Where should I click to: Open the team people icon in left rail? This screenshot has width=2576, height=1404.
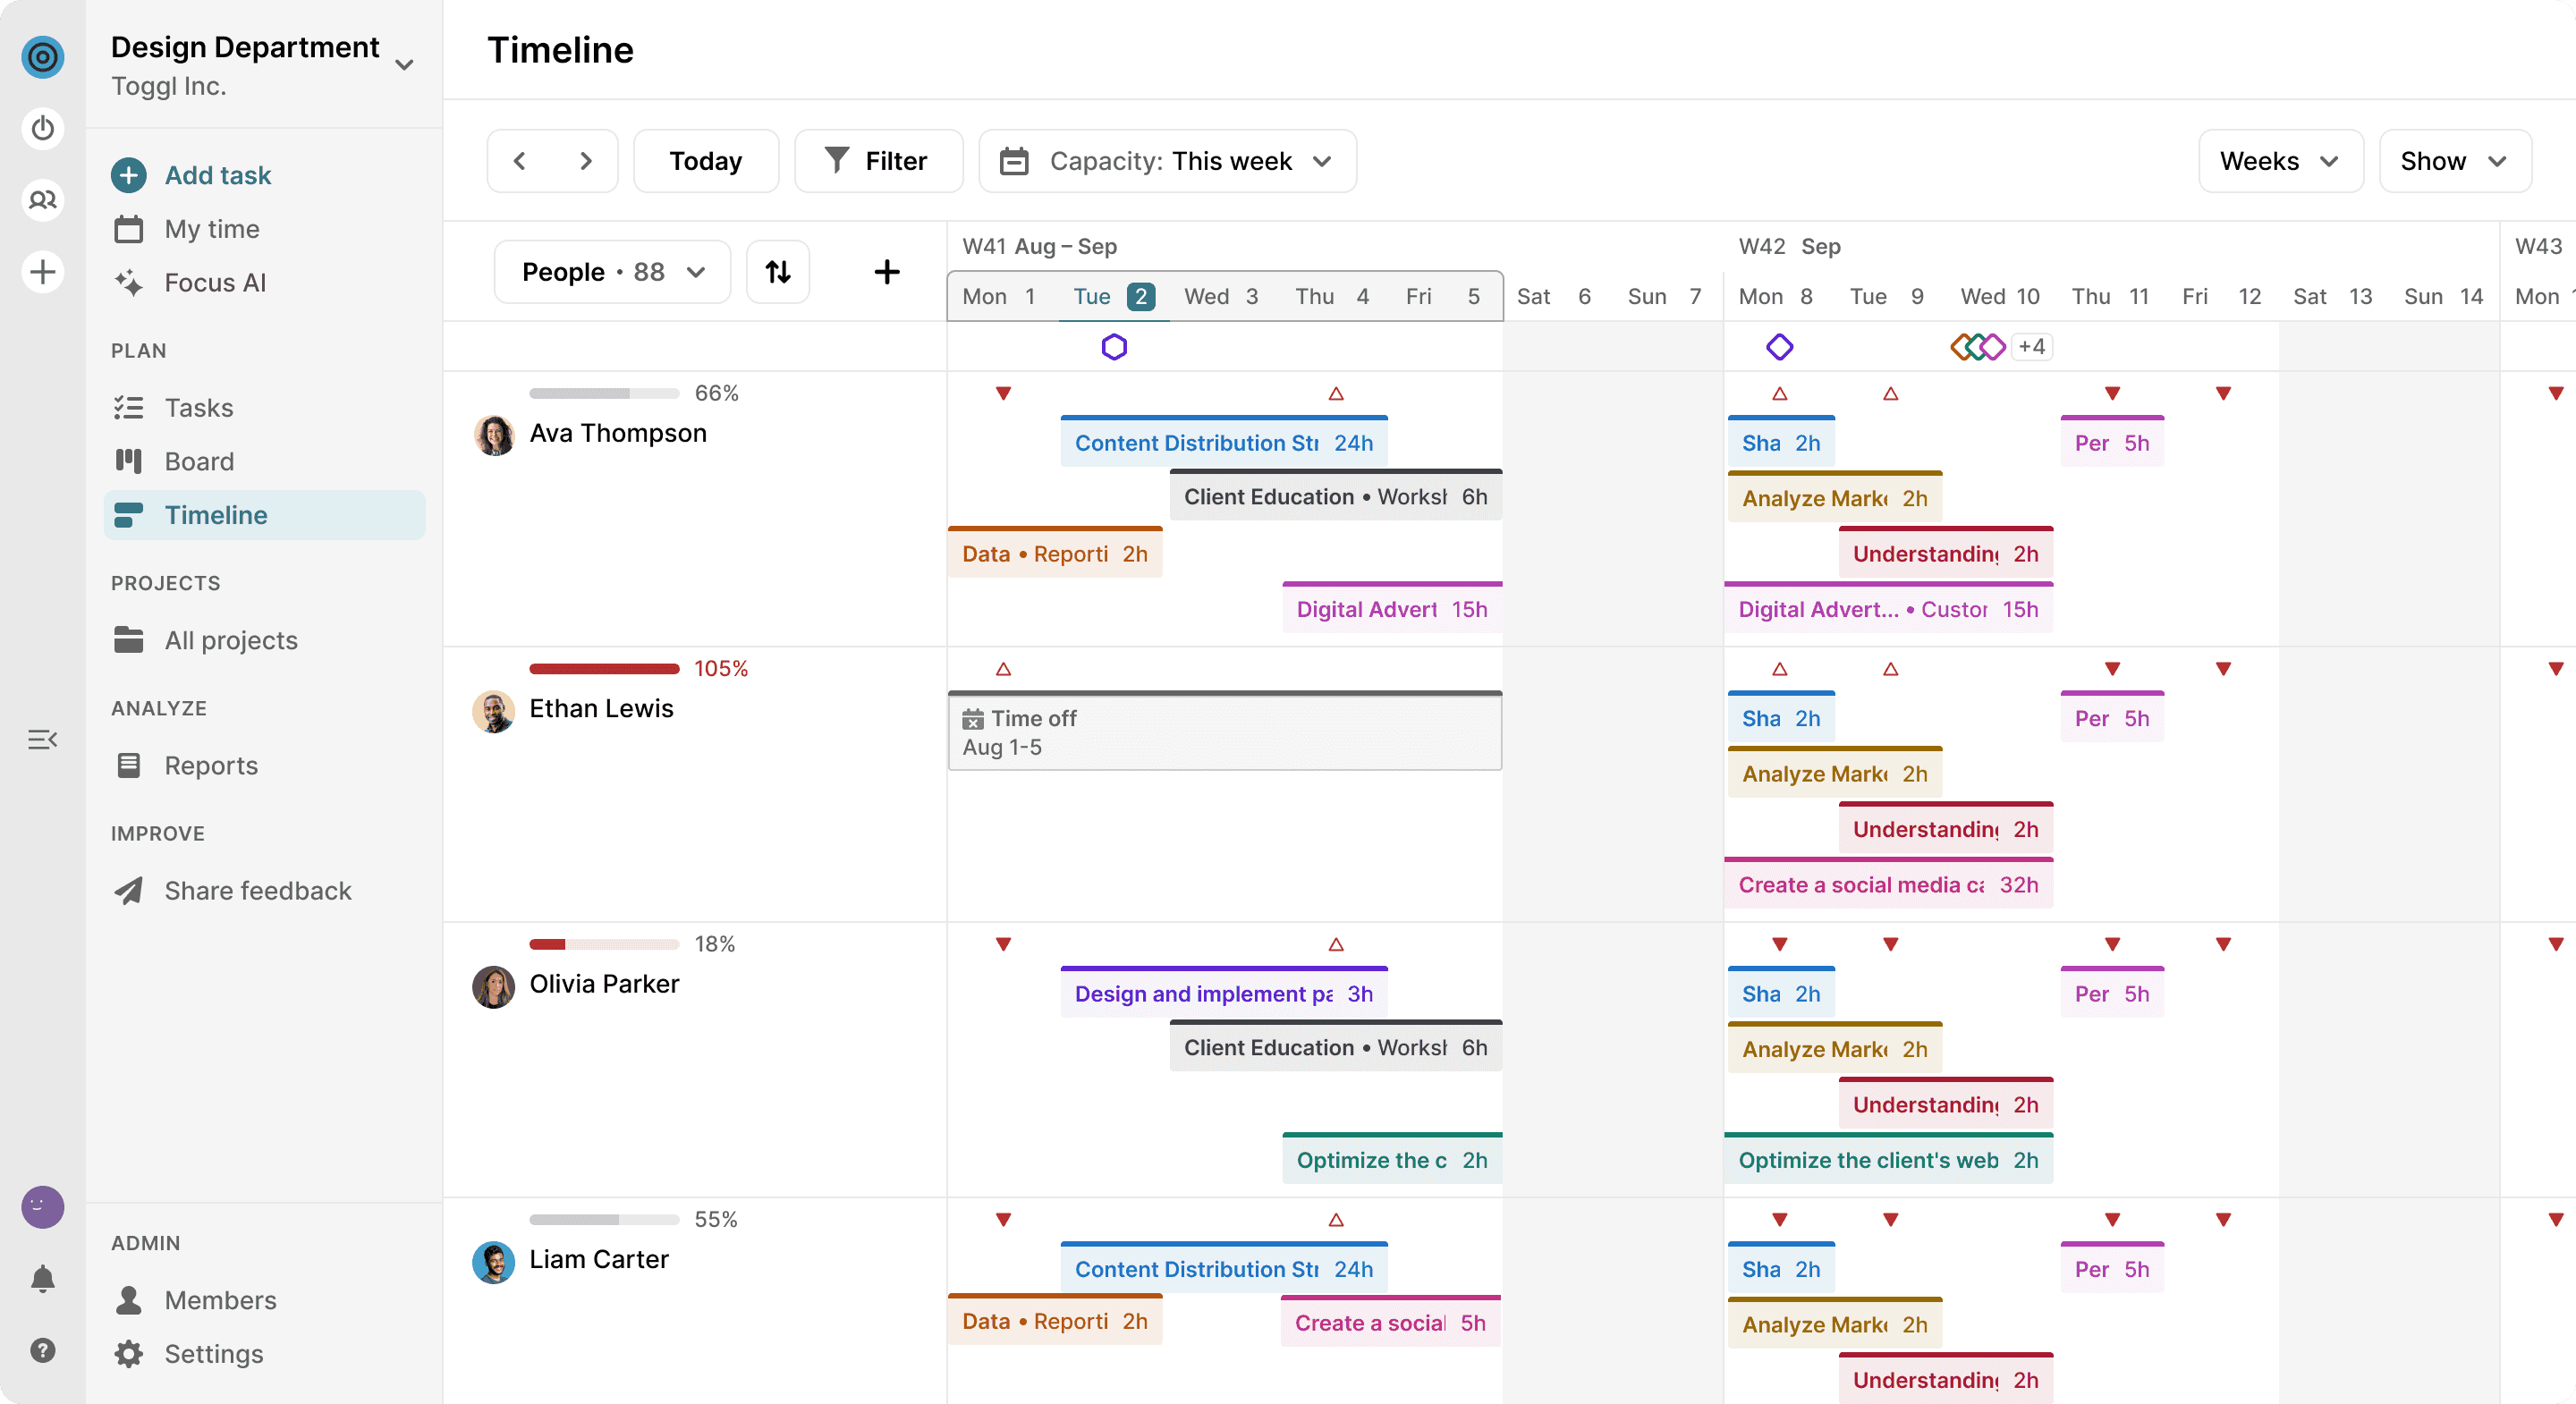[x=42, y=200]
